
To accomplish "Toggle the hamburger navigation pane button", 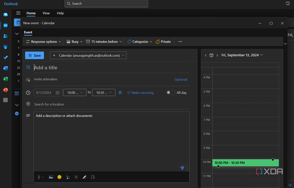I will [x=18, y=13].
